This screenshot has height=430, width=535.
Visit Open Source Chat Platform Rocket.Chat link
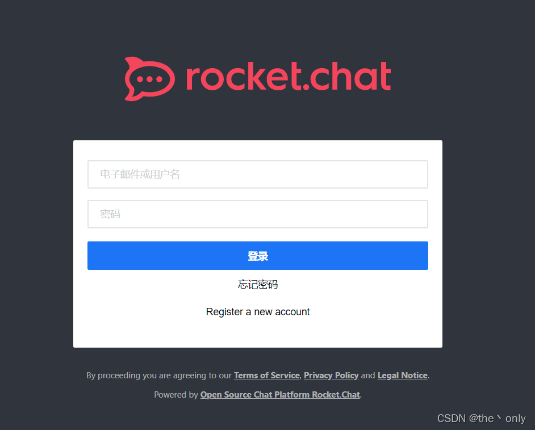280,395
